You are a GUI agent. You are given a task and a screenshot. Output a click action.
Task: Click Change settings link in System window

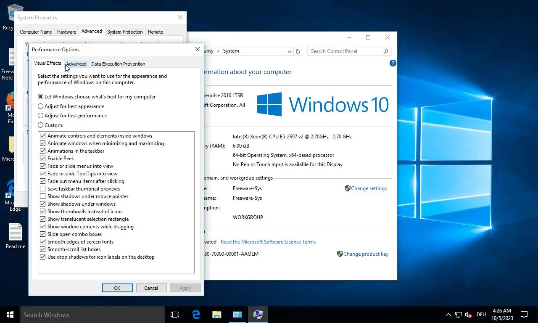point(369,188)
